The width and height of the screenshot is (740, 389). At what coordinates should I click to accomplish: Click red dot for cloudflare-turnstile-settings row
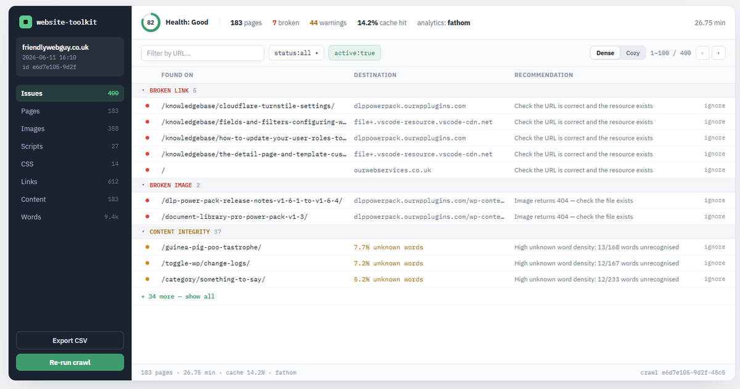(147, 106)
